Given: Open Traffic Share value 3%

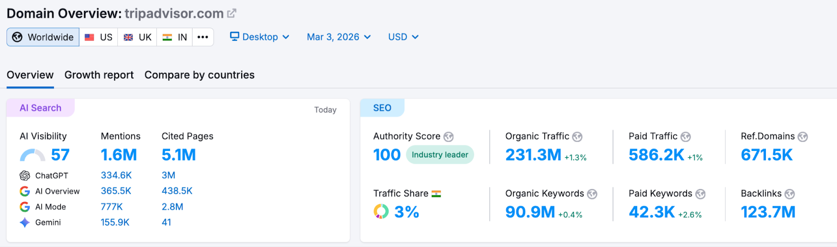Looking at the screenshot, I should [x=406, y=212].
